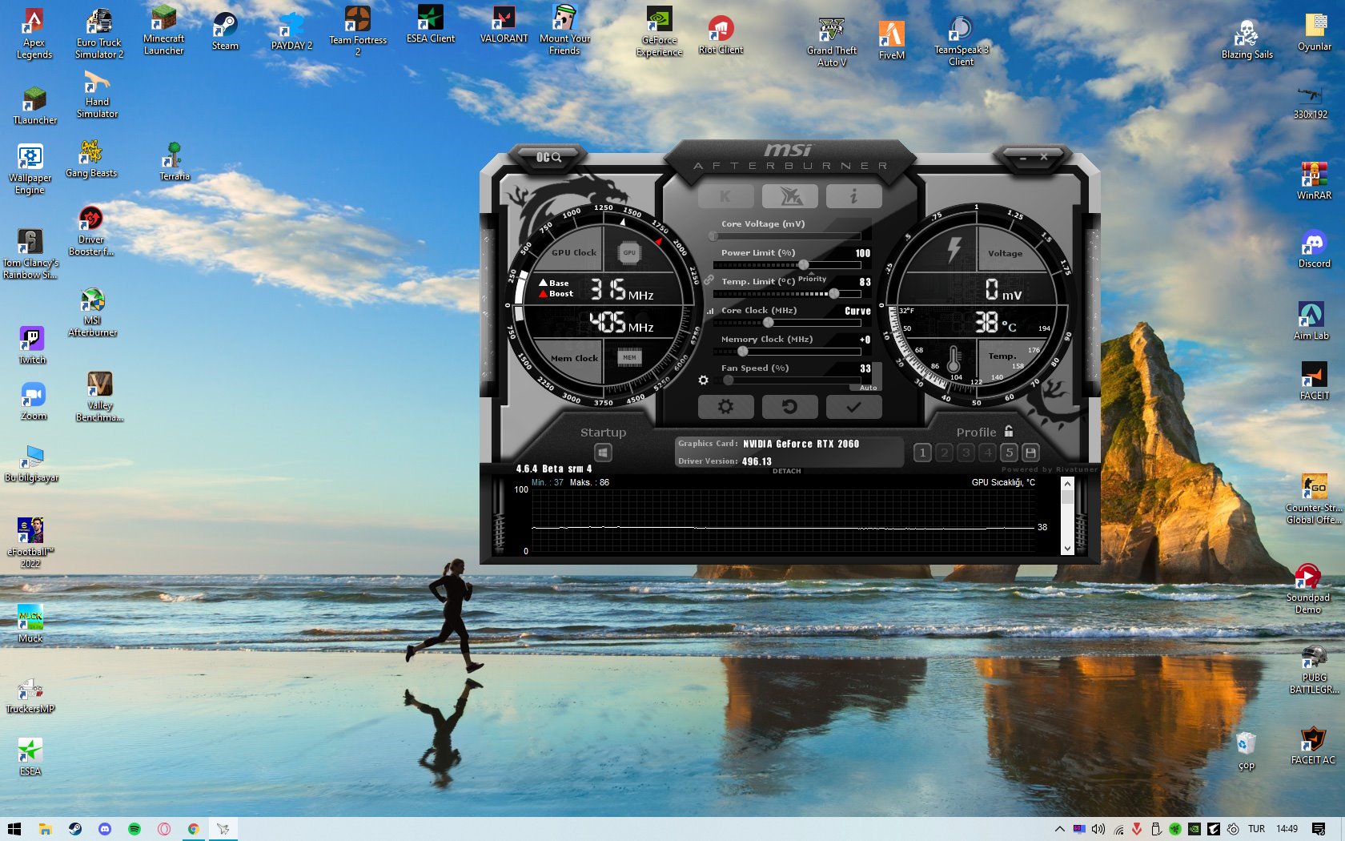Show hidden system tray icons
The width and height of the screenshot is (1345, 841).
click(x=1059, y=829)
